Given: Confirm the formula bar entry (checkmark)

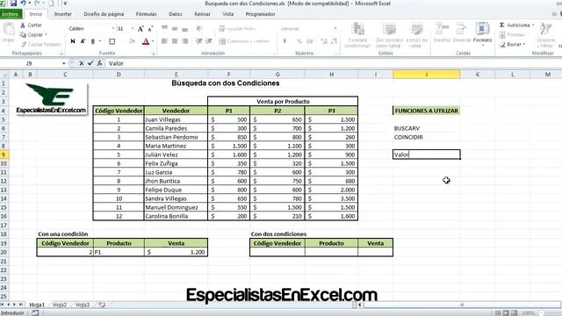Looking at the screenshot, I should coord(90,63).
